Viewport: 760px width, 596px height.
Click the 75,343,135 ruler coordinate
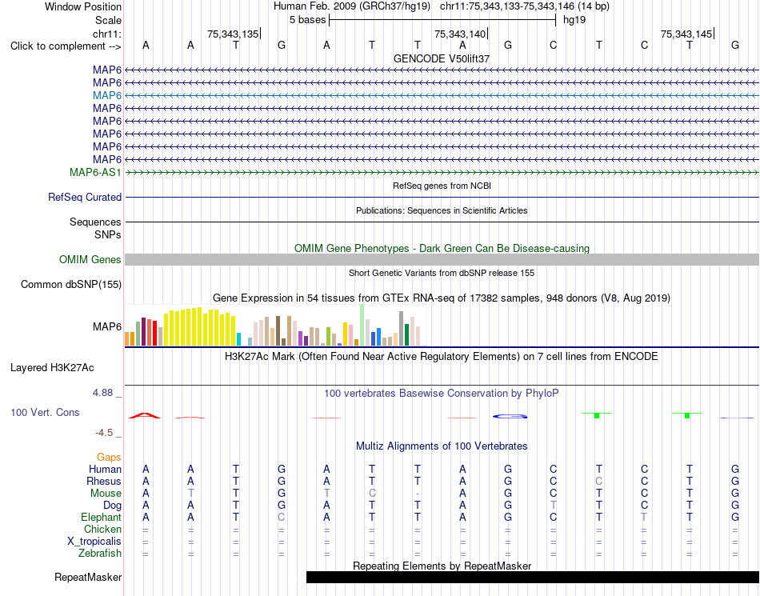click(x=233, y=34)
